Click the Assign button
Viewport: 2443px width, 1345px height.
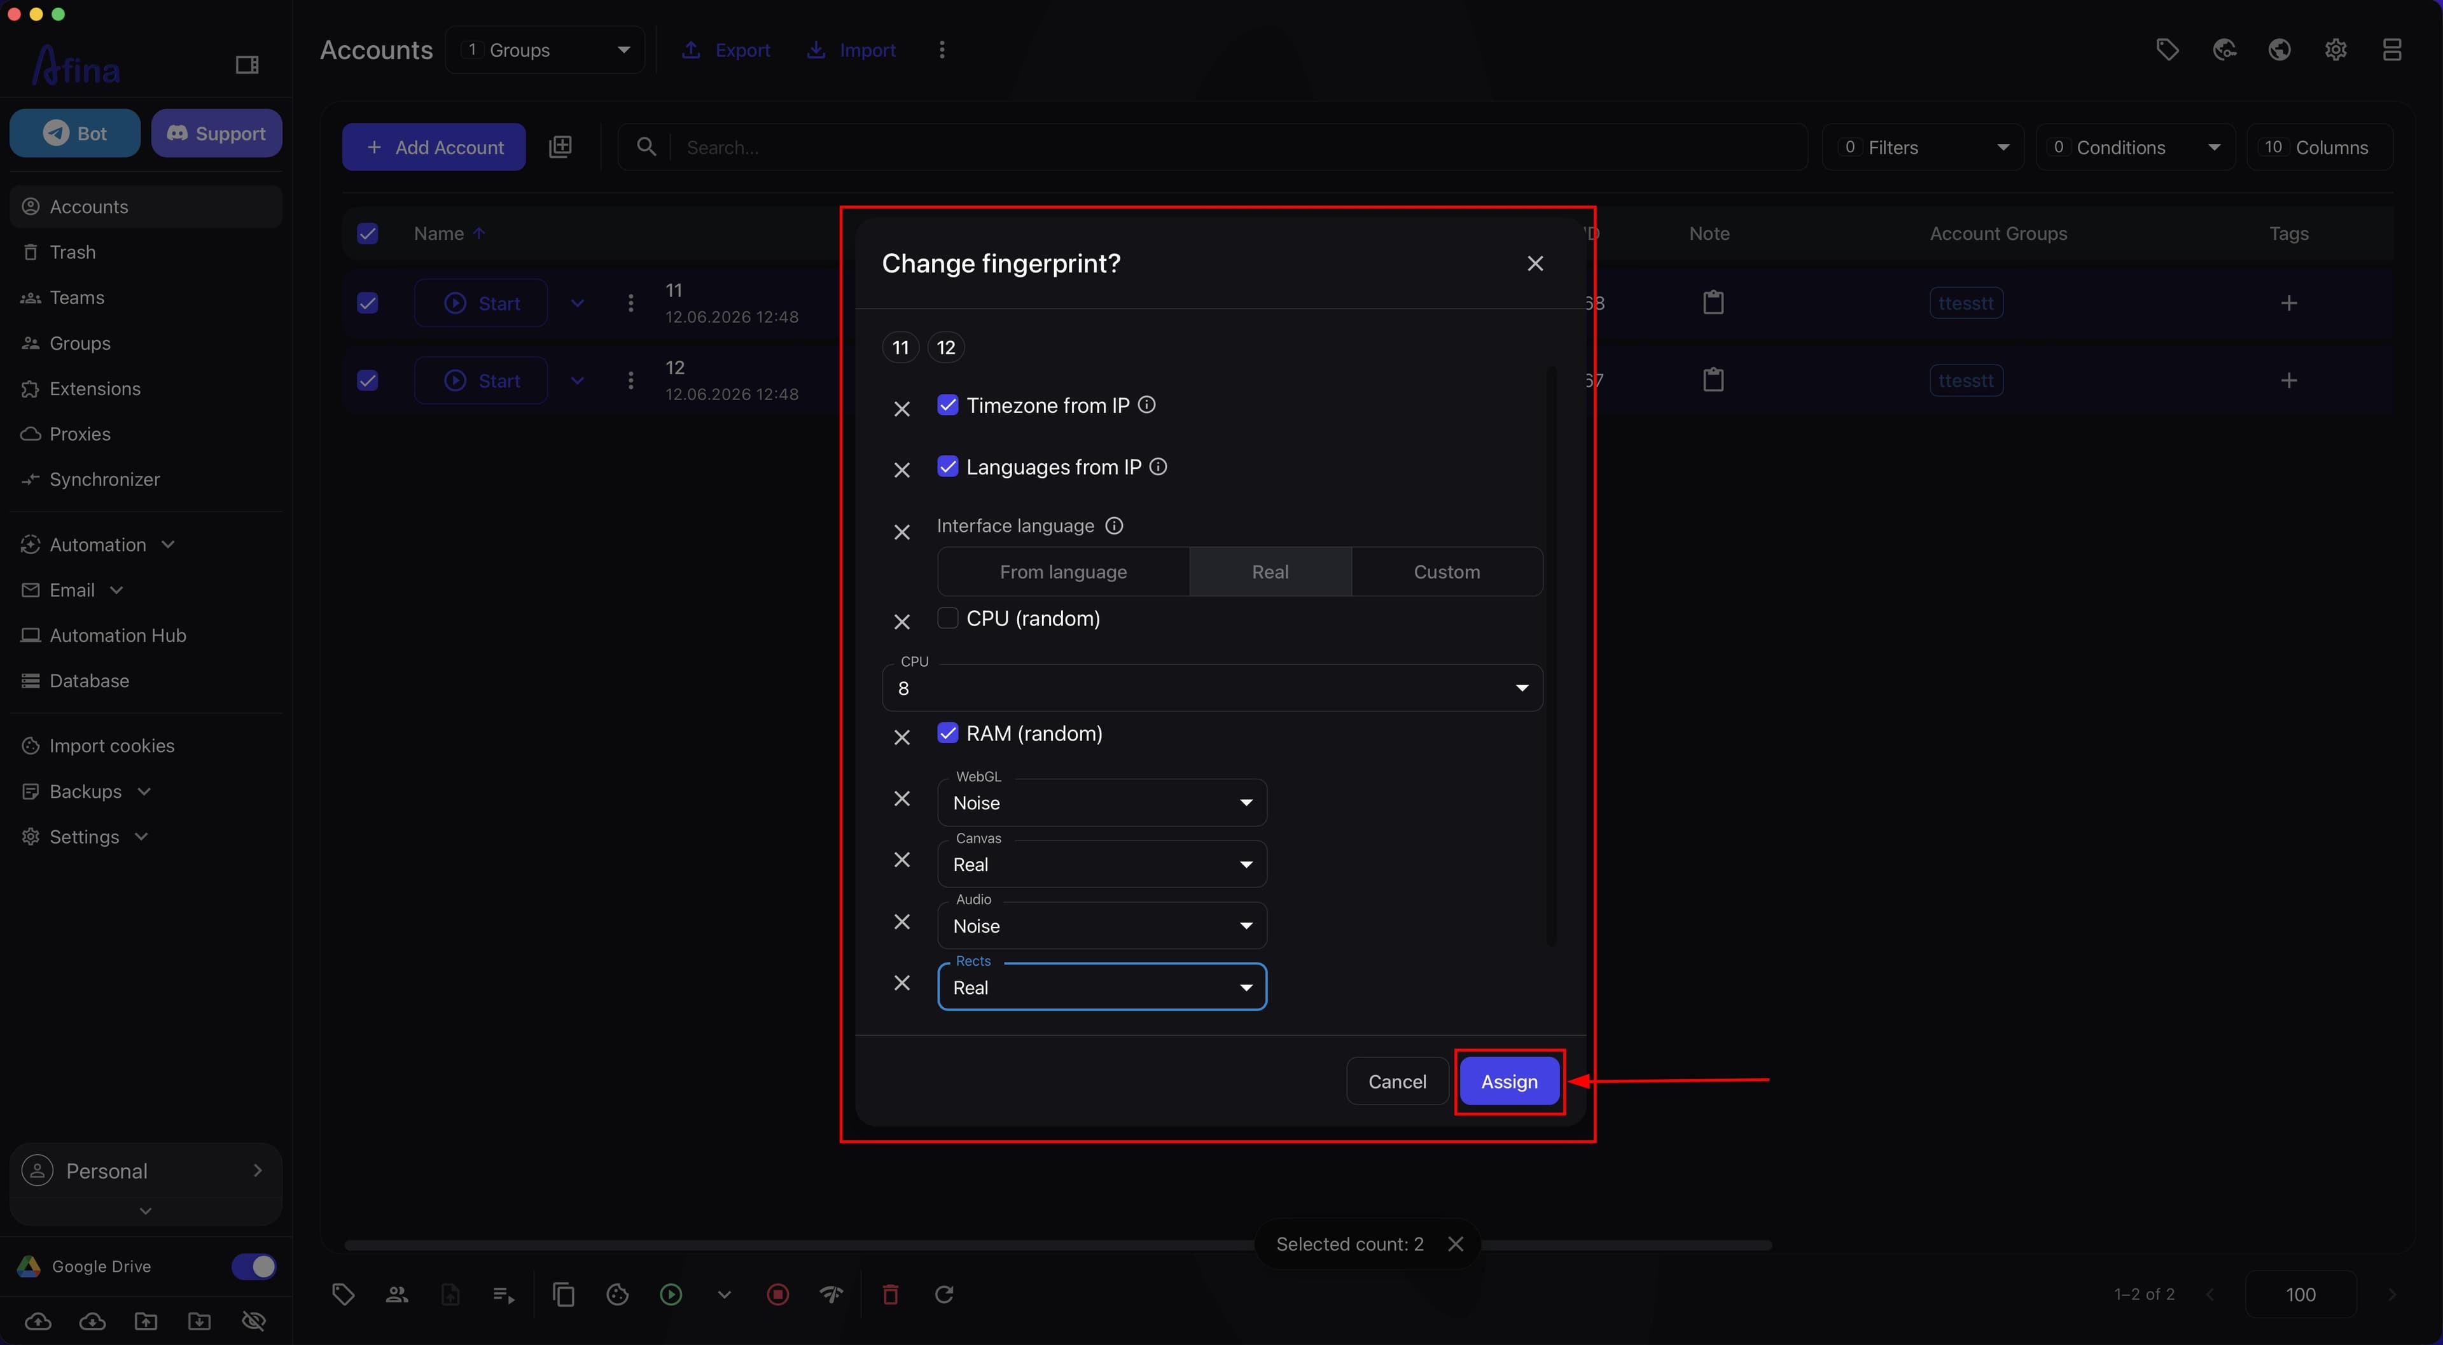(x=1509, y=1082)
